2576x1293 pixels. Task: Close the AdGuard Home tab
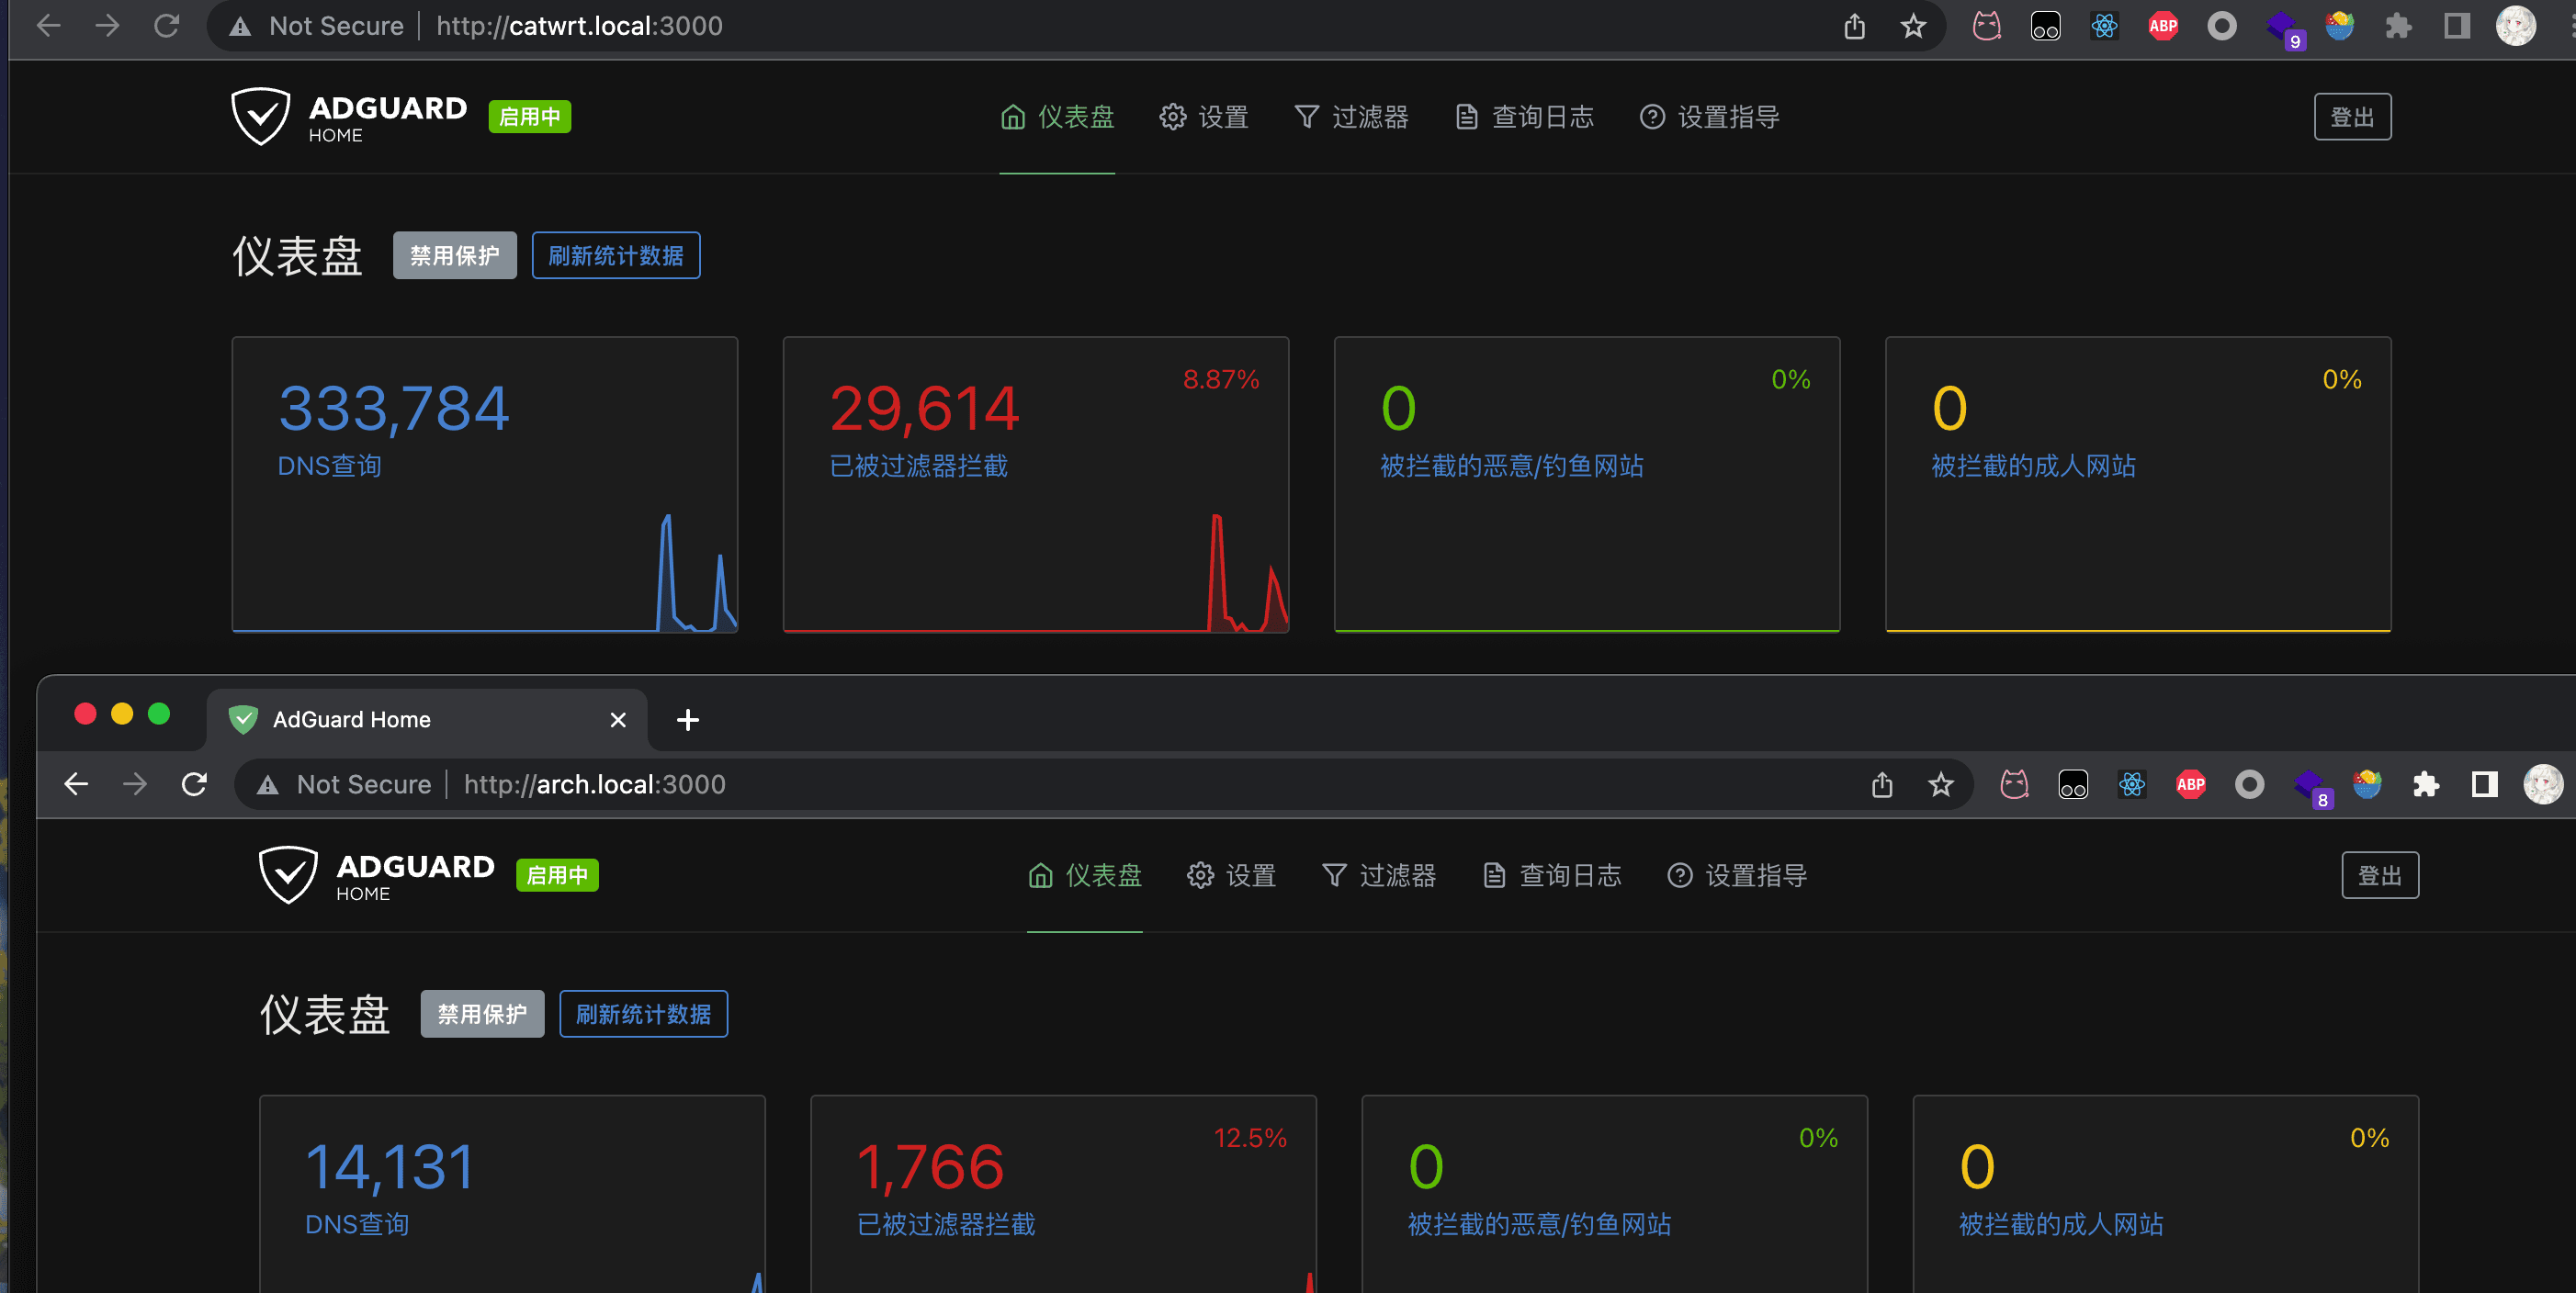coord(618,719)
